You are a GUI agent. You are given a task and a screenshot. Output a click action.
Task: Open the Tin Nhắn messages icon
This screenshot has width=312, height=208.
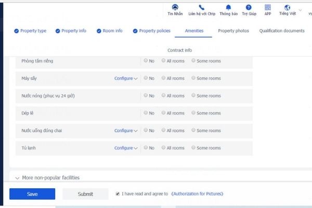(175, 7)
